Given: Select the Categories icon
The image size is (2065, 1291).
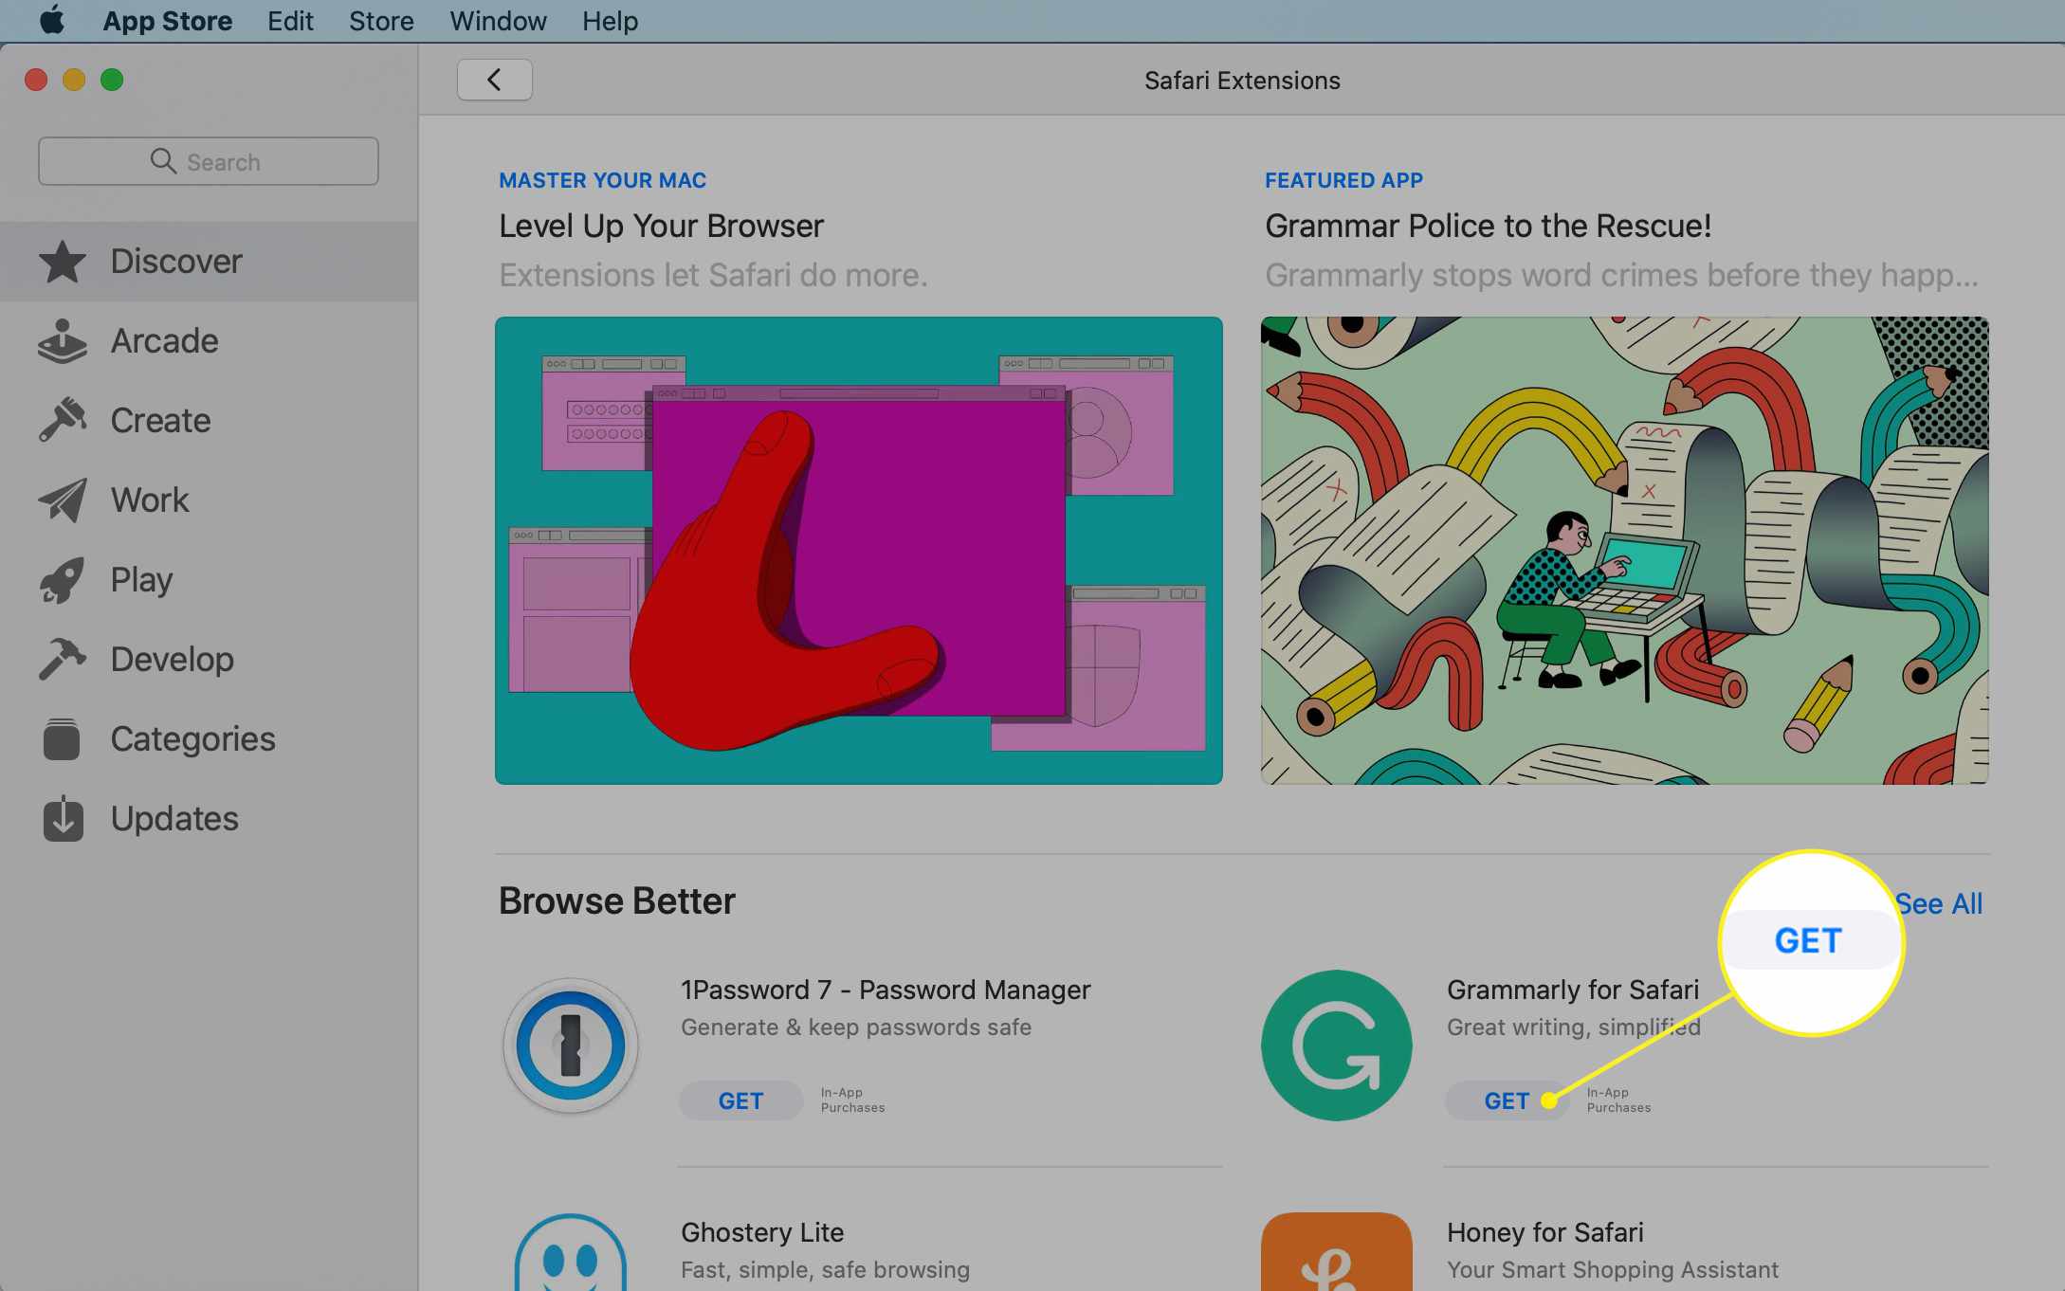Looking at the screenshot, I should 63,738.
